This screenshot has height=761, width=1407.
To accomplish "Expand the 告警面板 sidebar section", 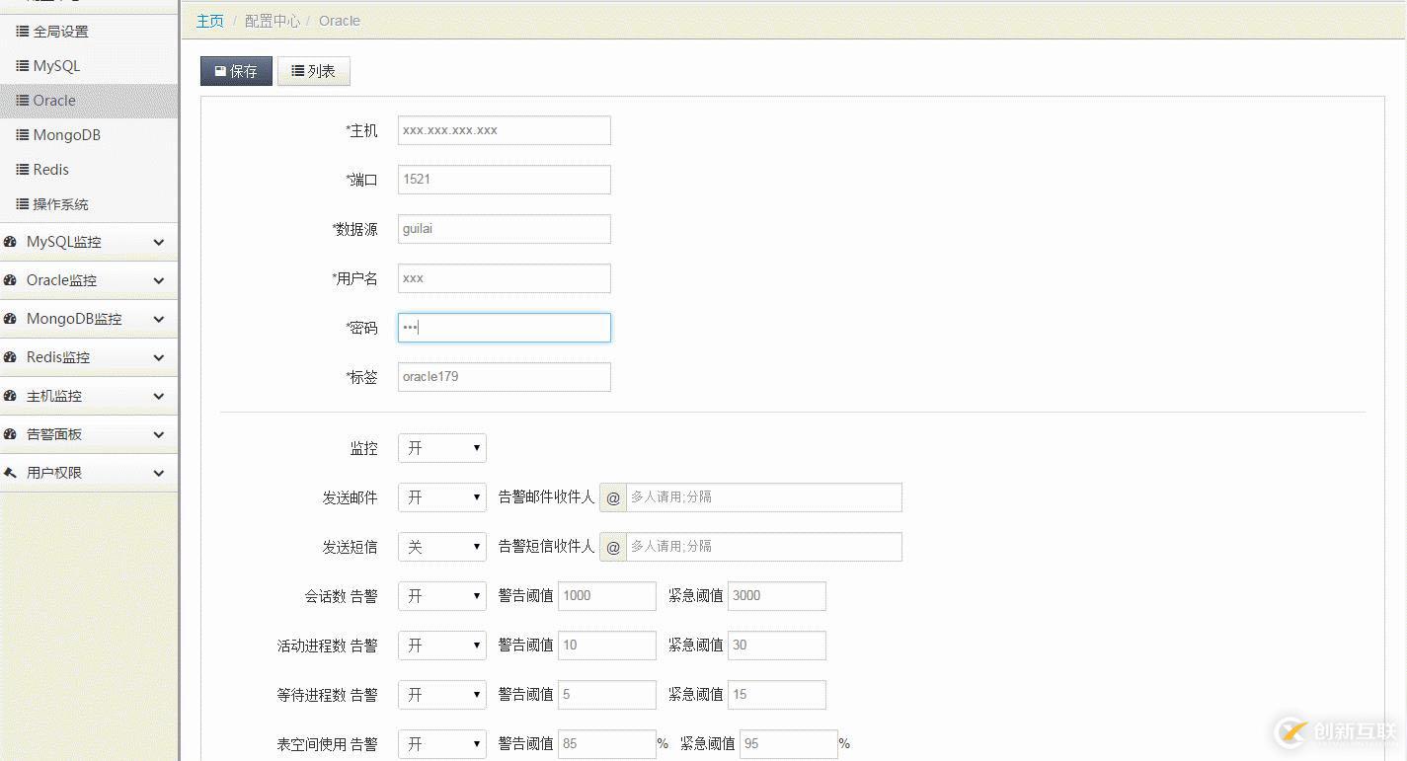I will (x=89, y=434).
